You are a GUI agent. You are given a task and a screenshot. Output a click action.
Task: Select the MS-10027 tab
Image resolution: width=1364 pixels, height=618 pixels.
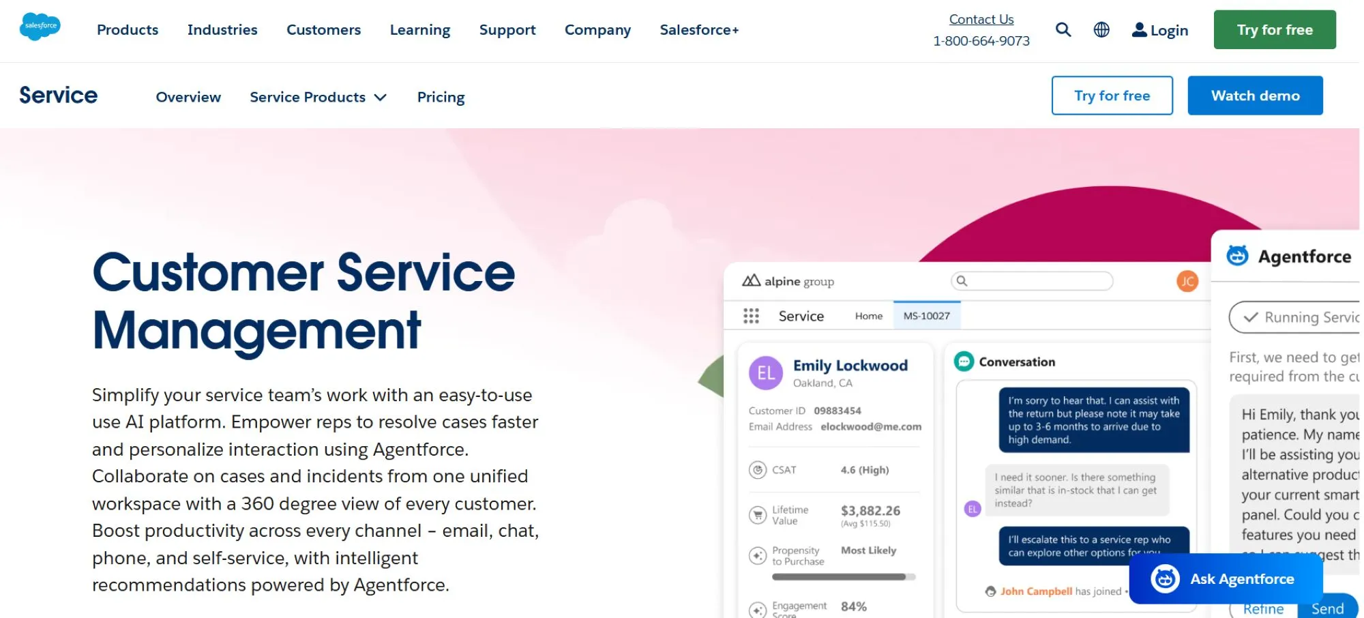[x=926, y=316]
